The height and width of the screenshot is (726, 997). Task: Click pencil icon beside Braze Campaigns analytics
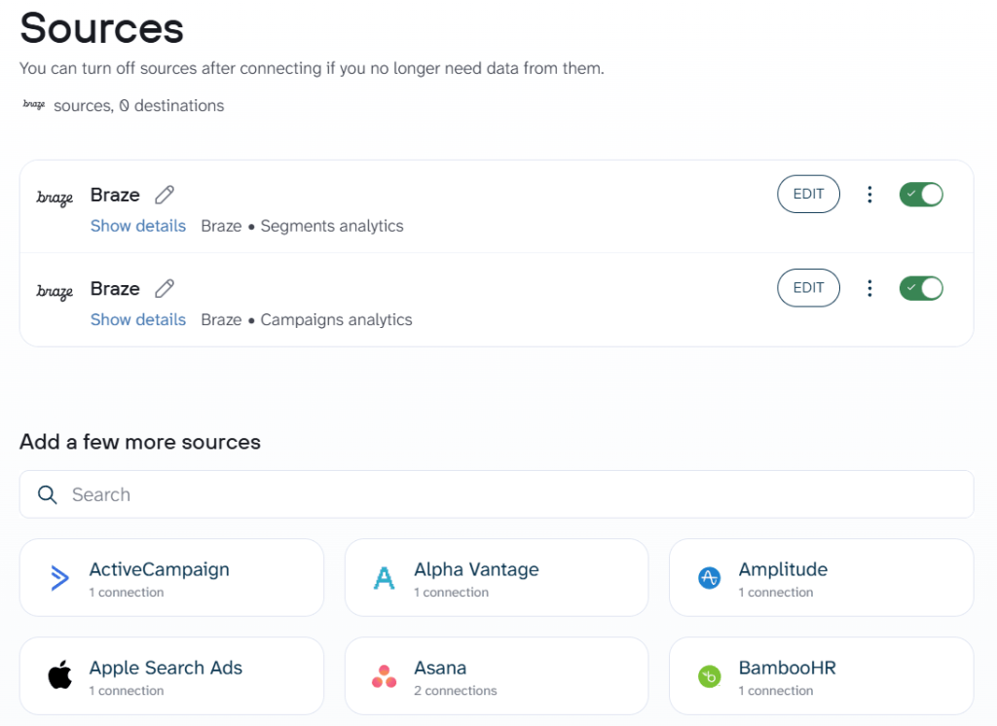pyautogui.click(x=165, y=288)
